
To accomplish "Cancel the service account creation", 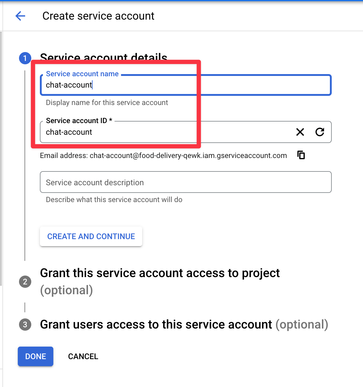I will click(83, 356).
